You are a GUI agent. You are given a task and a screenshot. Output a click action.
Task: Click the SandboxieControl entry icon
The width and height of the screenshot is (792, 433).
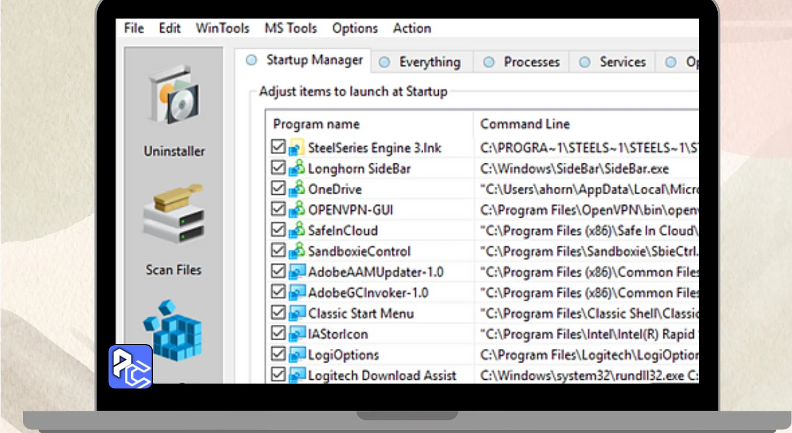tap(297, 251)
